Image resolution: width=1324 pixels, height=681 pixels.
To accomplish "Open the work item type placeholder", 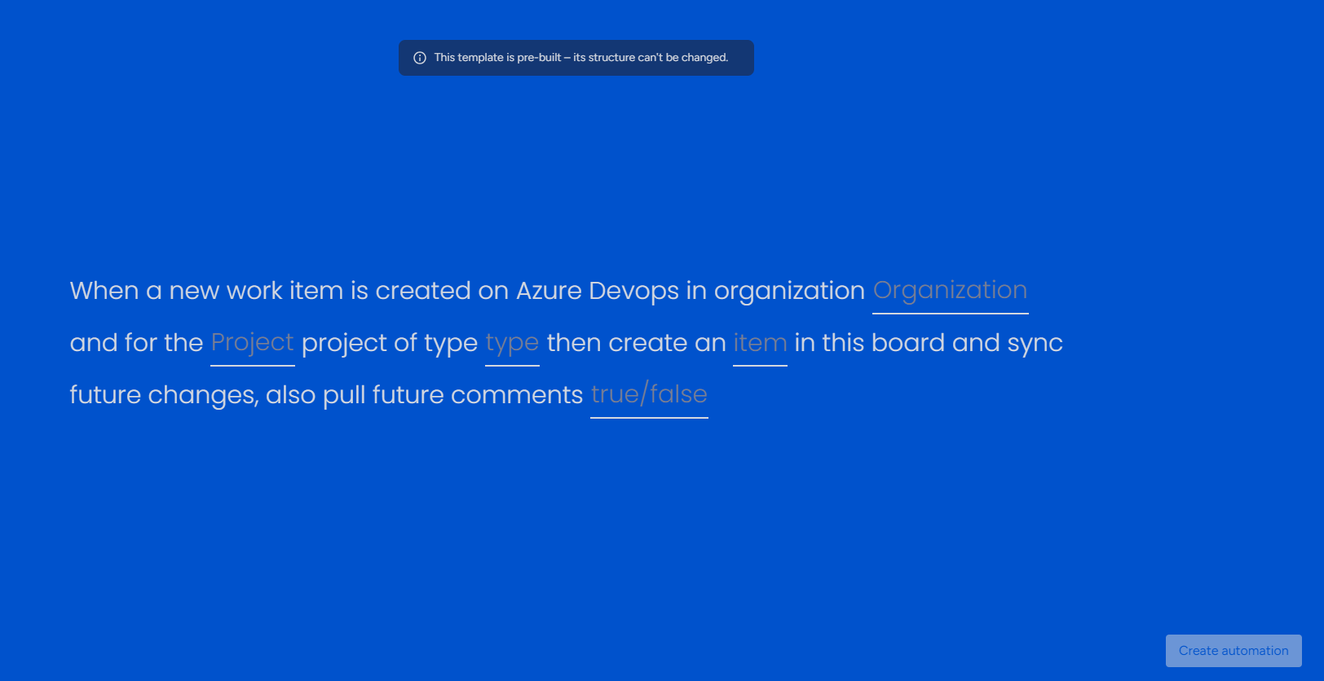I will (x=512, y=343).
